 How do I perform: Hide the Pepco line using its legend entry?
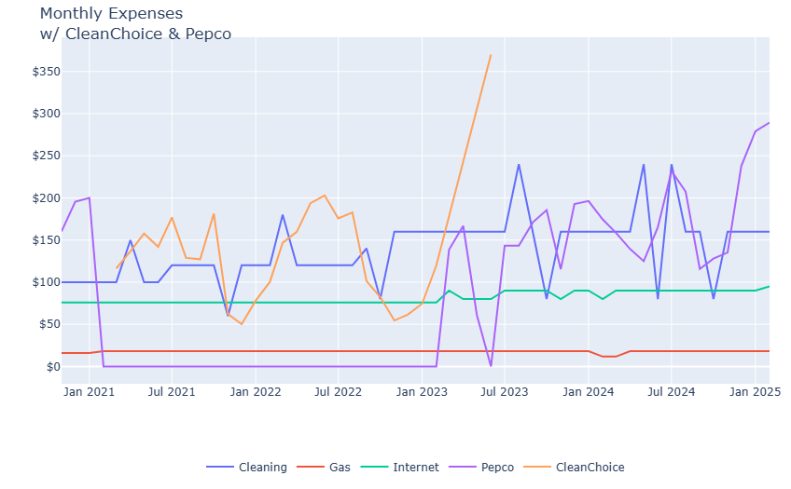498,468
